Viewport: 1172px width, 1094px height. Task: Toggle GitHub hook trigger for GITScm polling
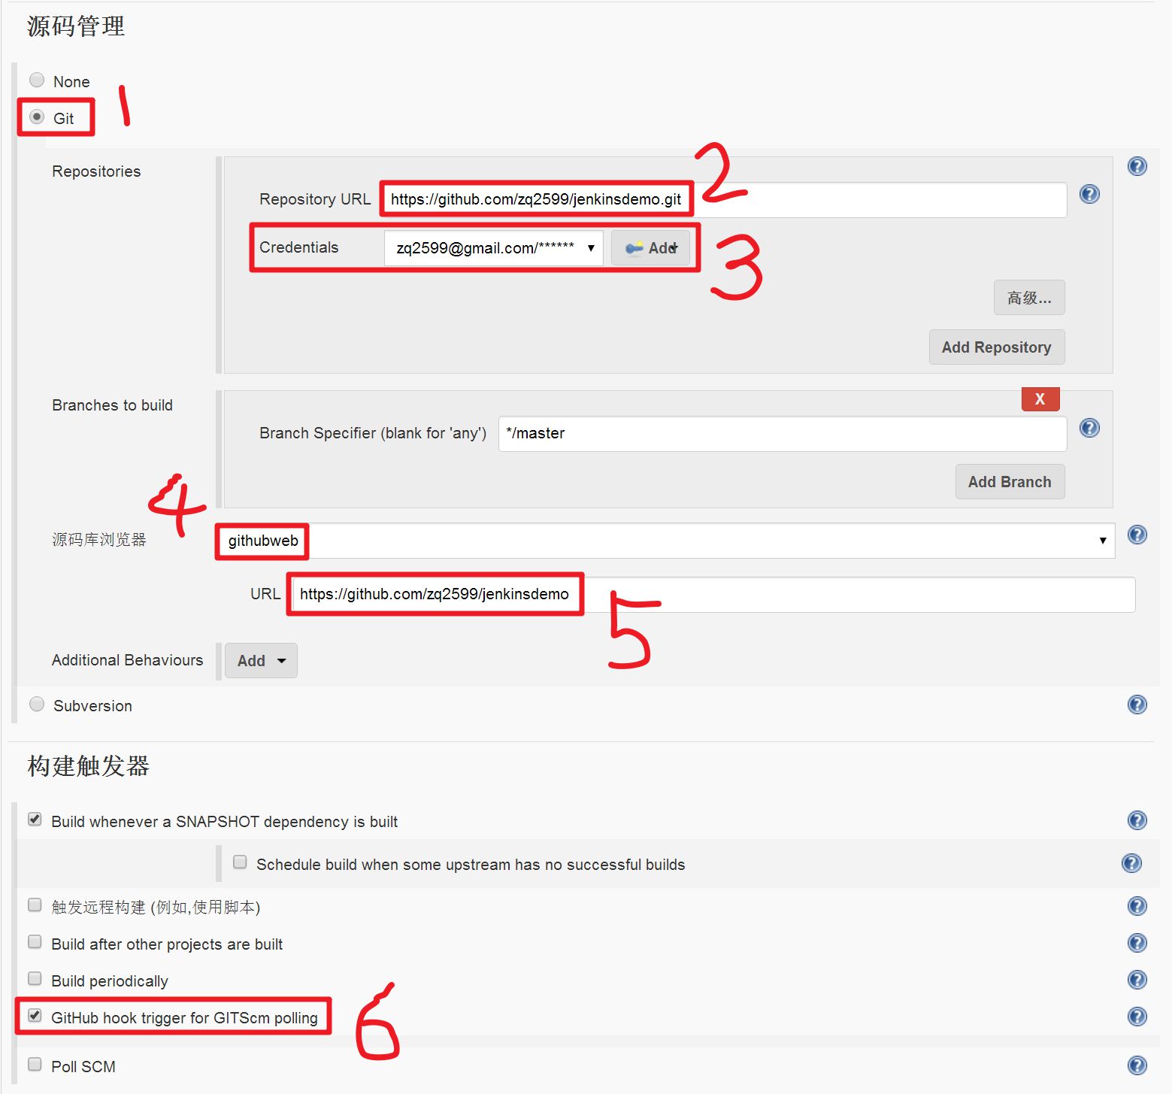coord(35,1015)
